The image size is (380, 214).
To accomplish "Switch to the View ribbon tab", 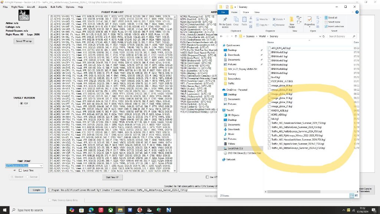I will click(257, 12).
